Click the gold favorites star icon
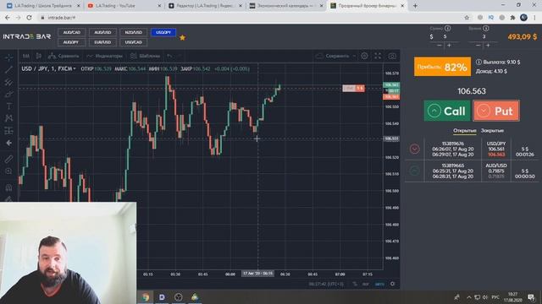The width and height of the screenshot is (542, 304). [x=183, y=37]
